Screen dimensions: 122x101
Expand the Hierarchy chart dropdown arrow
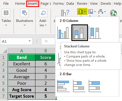tap(95, 12)
